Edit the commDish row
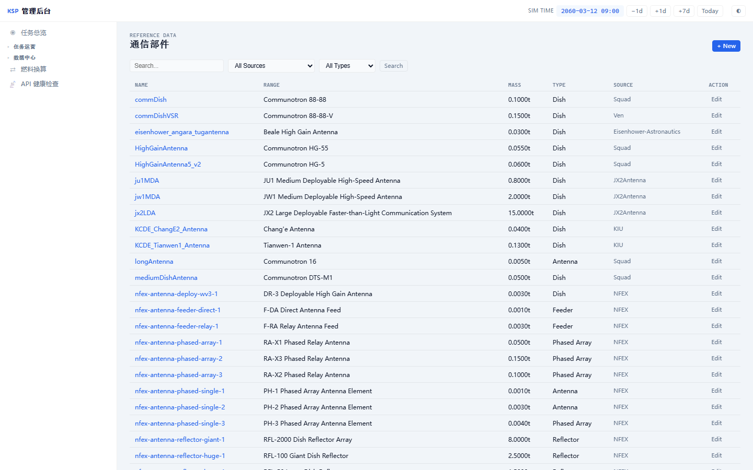Viewport: 753px width, 470px height. tap(716, 99)
